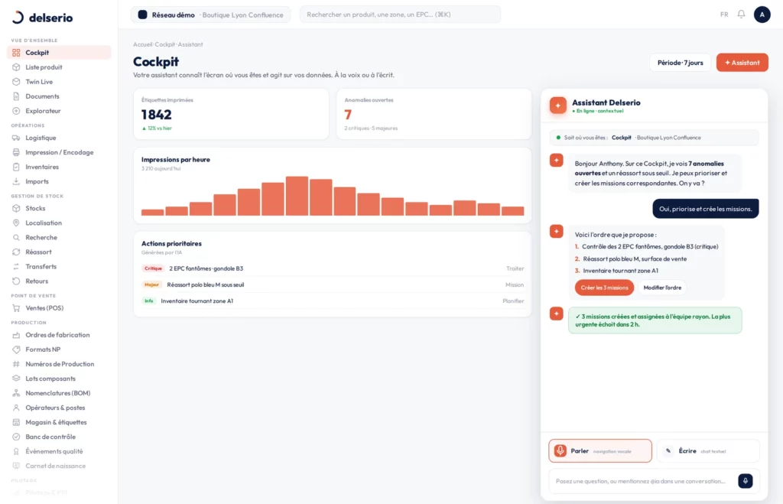
Task: Open Ordres de fabrication
Action: [x=59, y=335]
